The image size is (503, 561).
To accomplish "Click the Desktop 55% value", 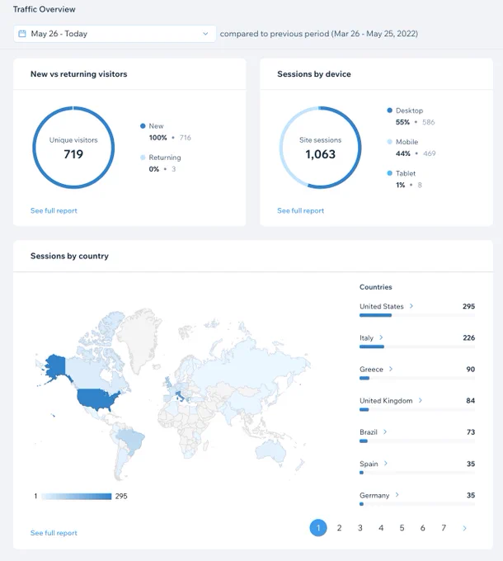I will [402, 122].
